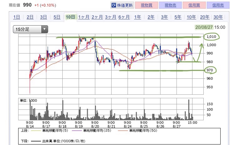
Task: Switch chart to 30年 range
Action: tap(218, 17)
